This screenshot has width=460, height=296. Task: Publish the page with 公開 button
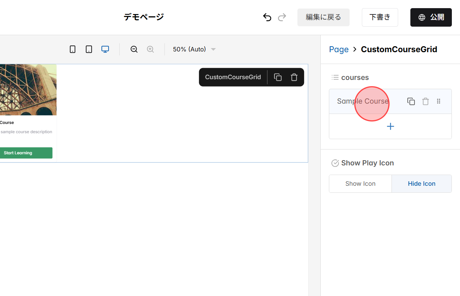coord(431,17)
